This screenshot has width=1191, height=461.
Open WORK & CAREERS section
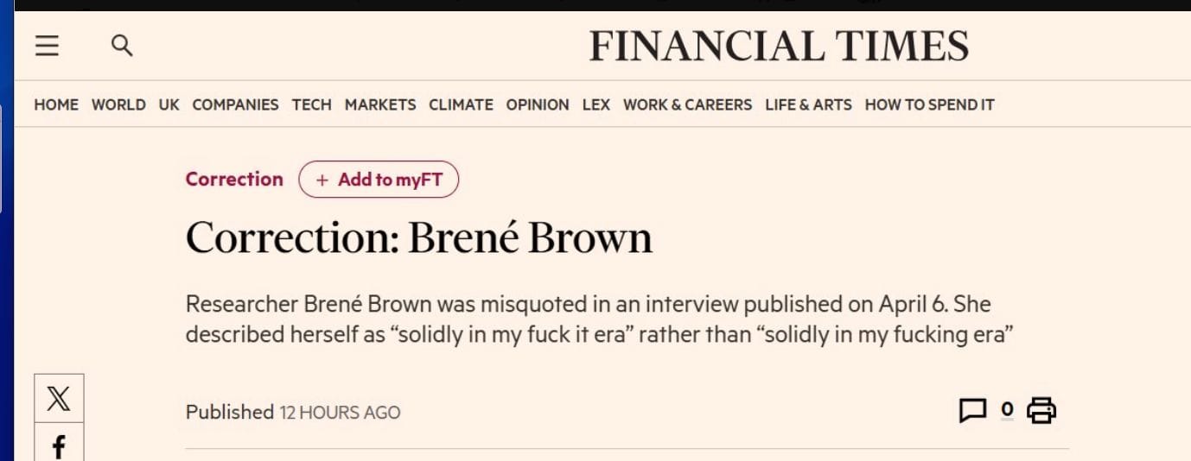687,104
